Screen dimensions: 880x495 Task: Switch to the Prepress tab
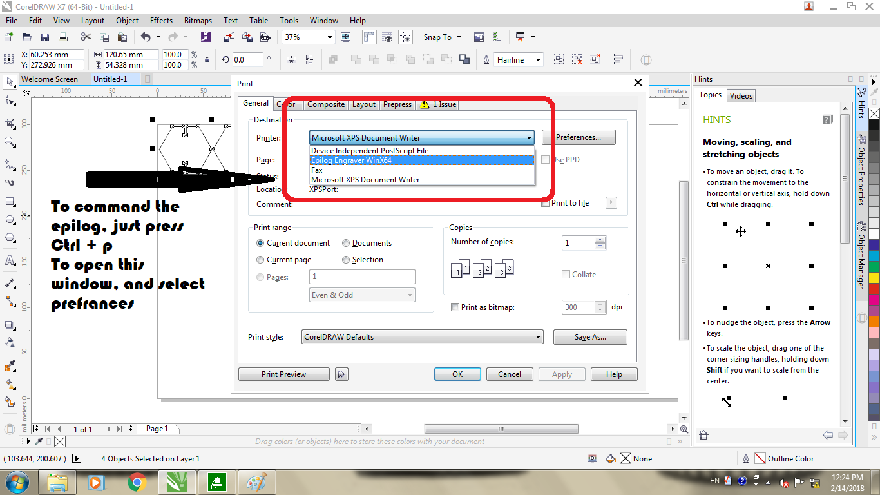[397, 104]
